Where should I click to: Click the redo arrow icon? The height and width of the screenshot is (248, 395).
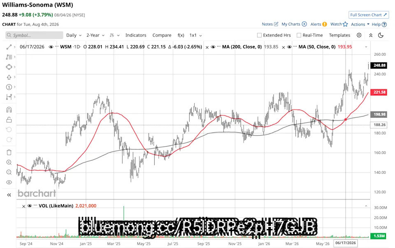tap(9, 140)
